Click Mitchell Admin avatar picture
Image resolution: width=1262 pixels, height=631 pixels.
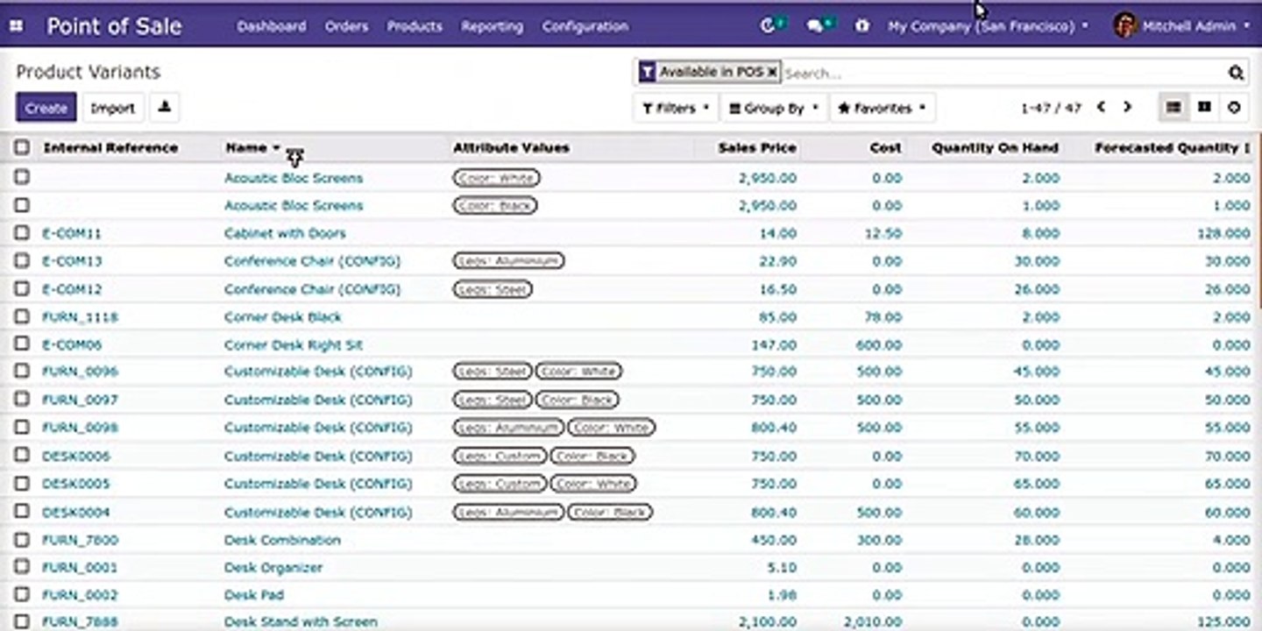click(x=1125, y=25)
